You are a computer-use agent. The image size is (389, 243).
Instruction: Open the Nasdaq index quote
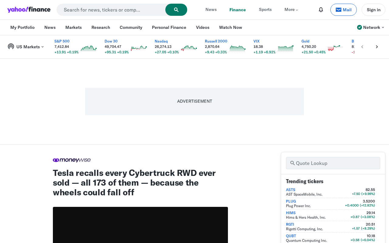pyautogui.click(x=161, y=41)
